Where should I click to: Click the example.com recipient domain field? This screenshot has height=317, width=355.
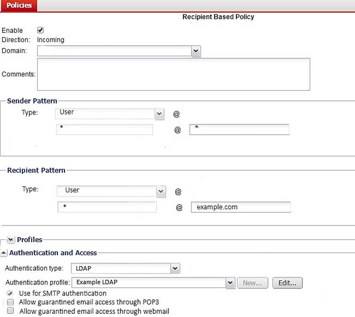coord(241,207)
